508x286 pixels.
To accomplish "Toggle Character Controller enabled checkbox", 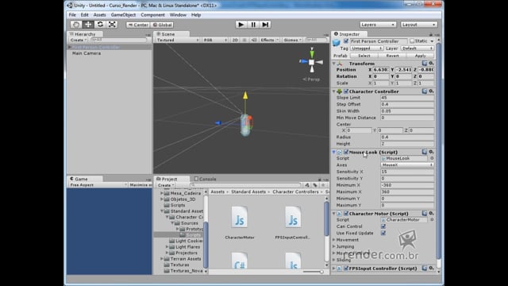I will click(346, 91).
